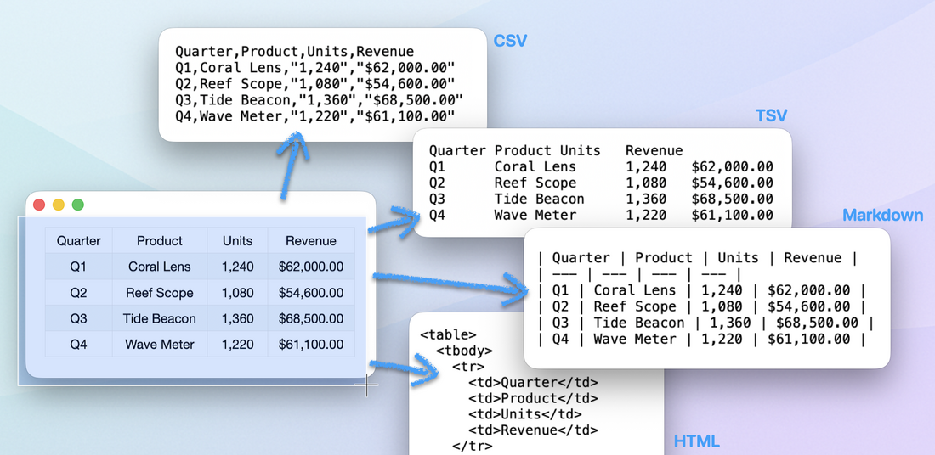Screen dimensions: 935x455
Task: Select the Q1 cell in the table grid
Action: pyautogui.click(x=78, y=267)
